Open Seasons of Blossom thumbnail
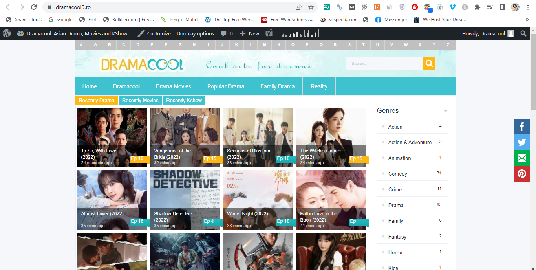This screenshot has height=270, width=536. pos(258,137)
